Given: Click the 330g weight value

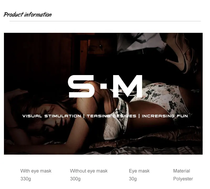Looking at the screenshot, I should (25, 179).
